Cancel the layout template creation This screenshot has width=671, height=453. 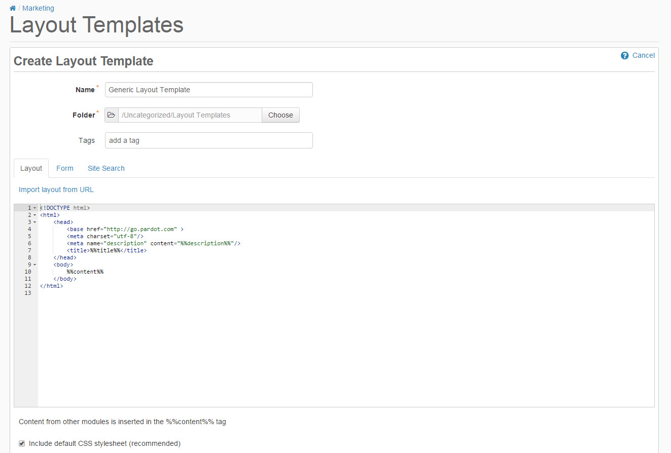pos(644,55)
